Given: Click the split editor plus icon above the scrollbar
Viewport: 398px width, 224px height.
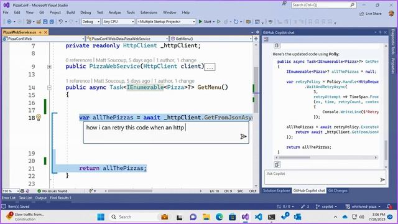Looking at the screenshot, I should click(x=256, y=39).
